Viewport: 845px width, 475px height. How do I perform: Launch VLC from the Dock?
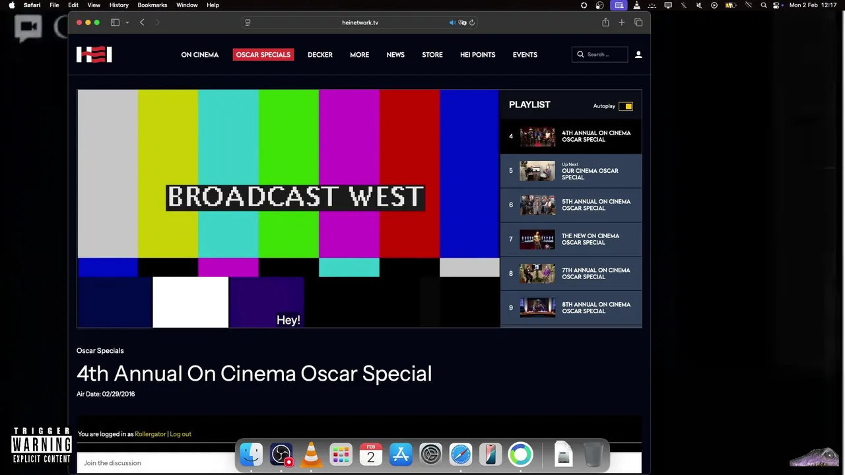click(x=311, y=455)
